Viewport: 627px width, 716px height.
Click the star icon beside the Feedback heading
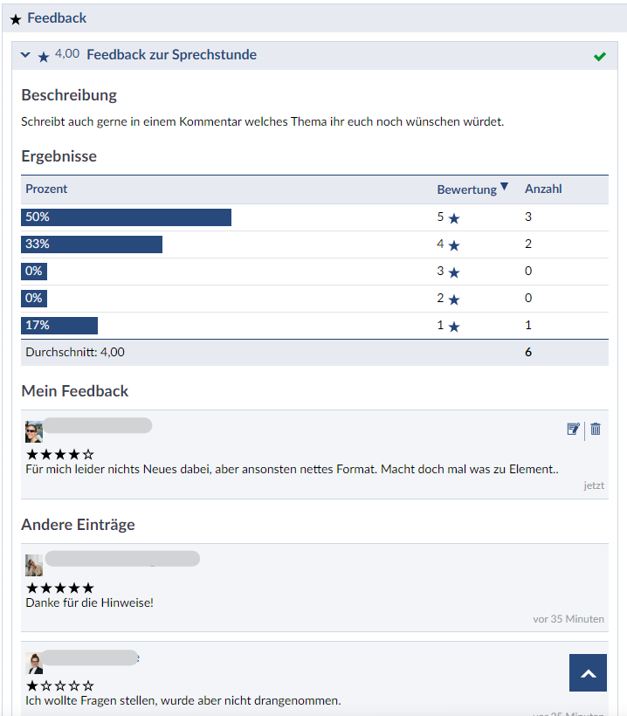tap(15, 19)
